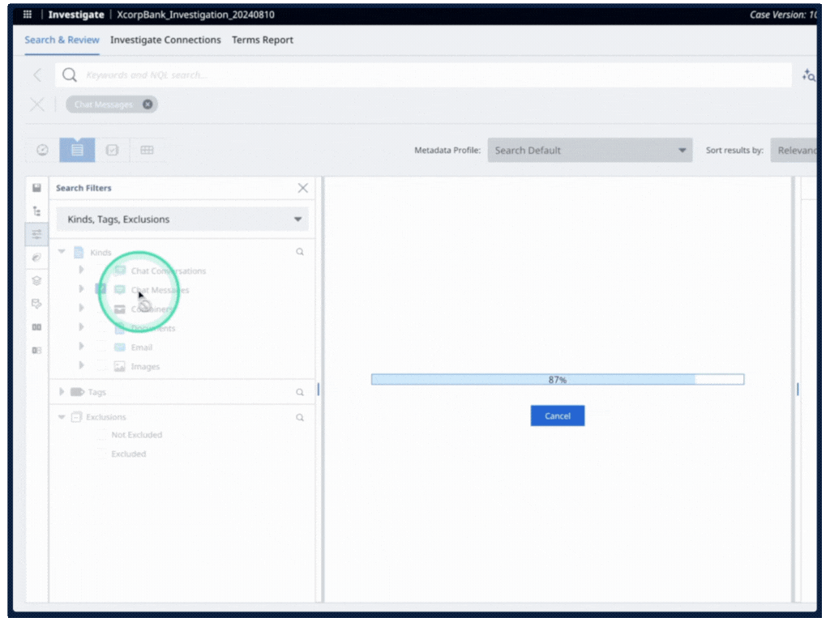Focus the Keywords and NQL search field

(423, 75)
